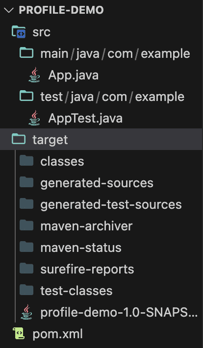Collapse the target folder label

tap(50, 140)
